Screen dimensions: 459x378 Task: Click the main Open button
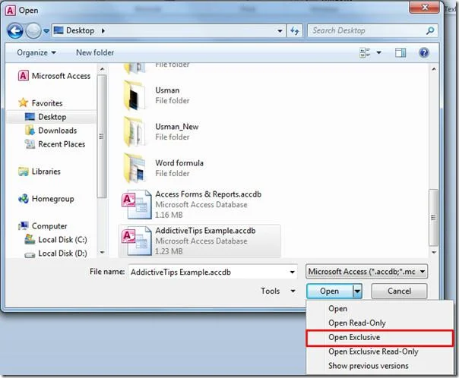(330, 291)
